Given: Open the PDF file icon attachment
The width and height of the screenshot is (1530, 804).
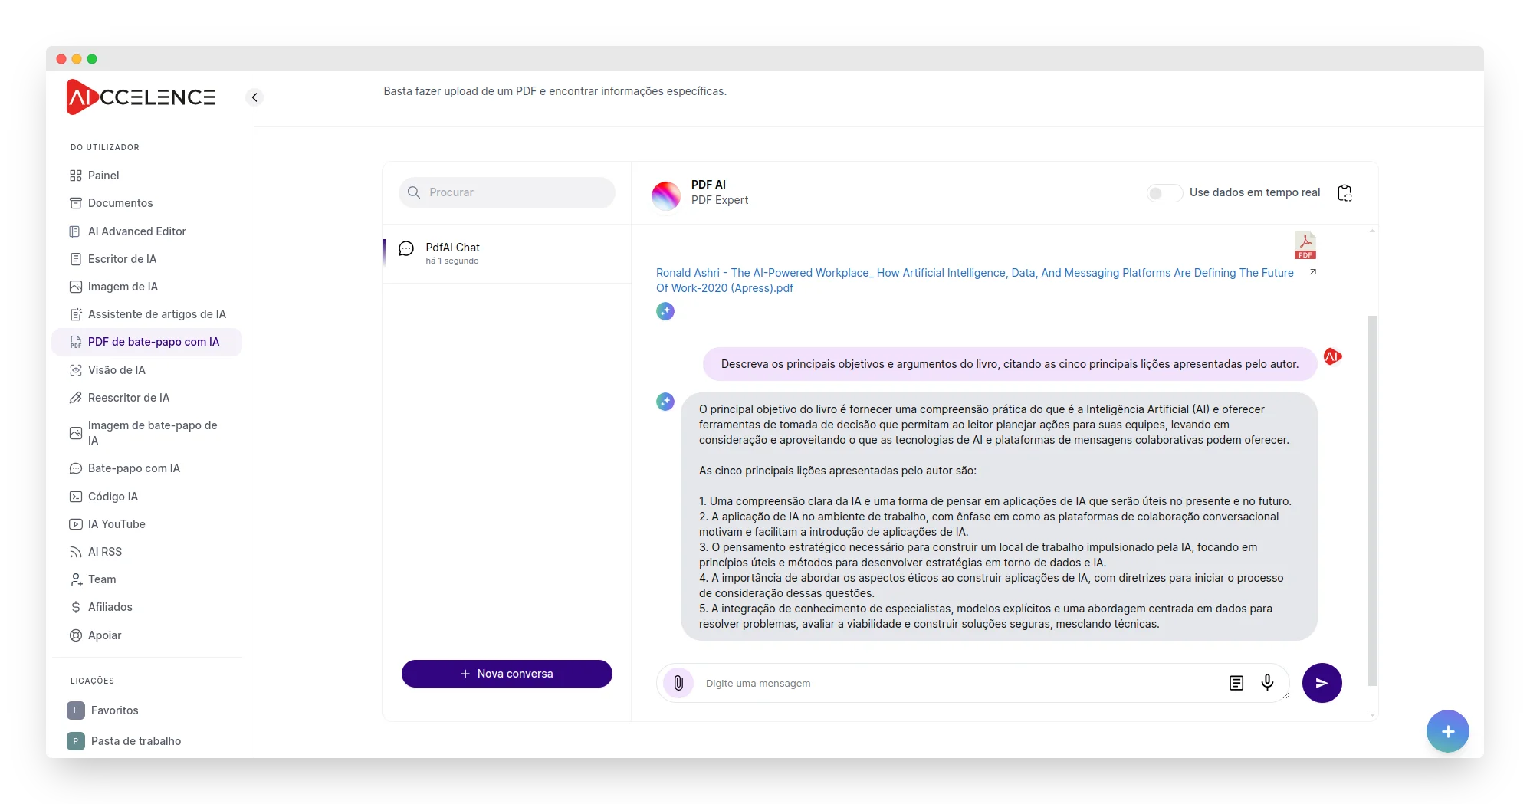Looking at the screenshot, I should pyautogui.click(x=1305, y=246).
